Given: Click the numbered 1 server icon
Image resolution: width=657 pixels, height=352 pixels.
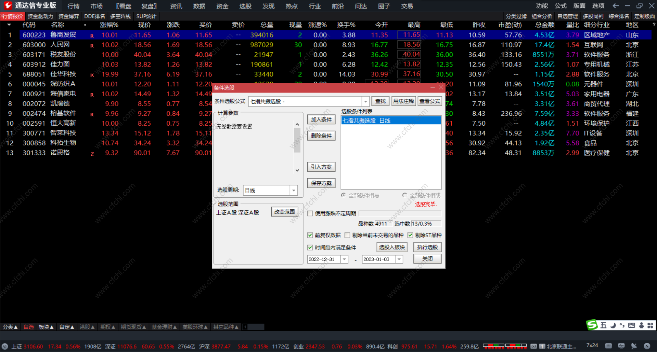Looking at the screenshot, I should point(542,346).
